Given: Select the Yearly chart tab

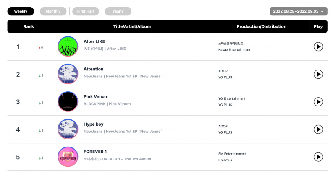Looking at the screenshot, I should point(118,11).
